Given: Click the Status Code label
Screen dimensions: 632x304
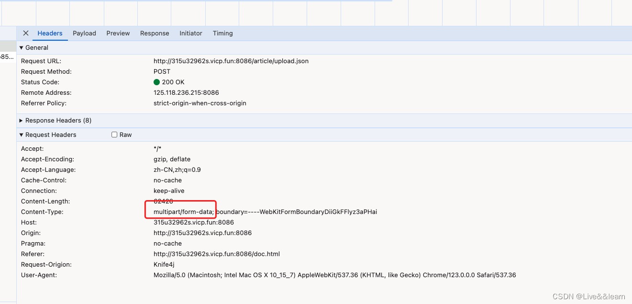Looking at the screenshot, I should (x=40, y=82).
